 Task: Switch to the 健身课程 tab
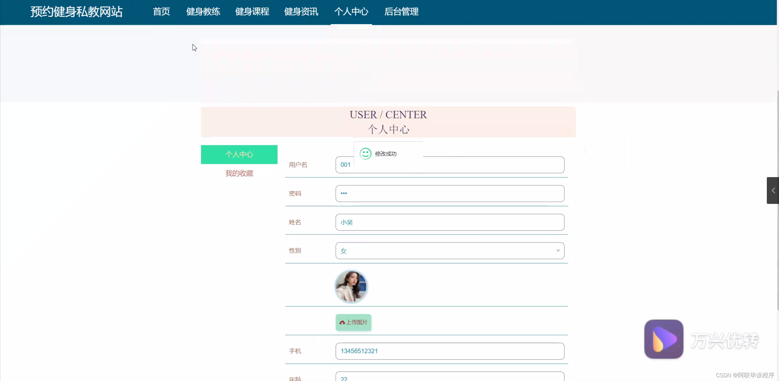[x=252, y=12]
